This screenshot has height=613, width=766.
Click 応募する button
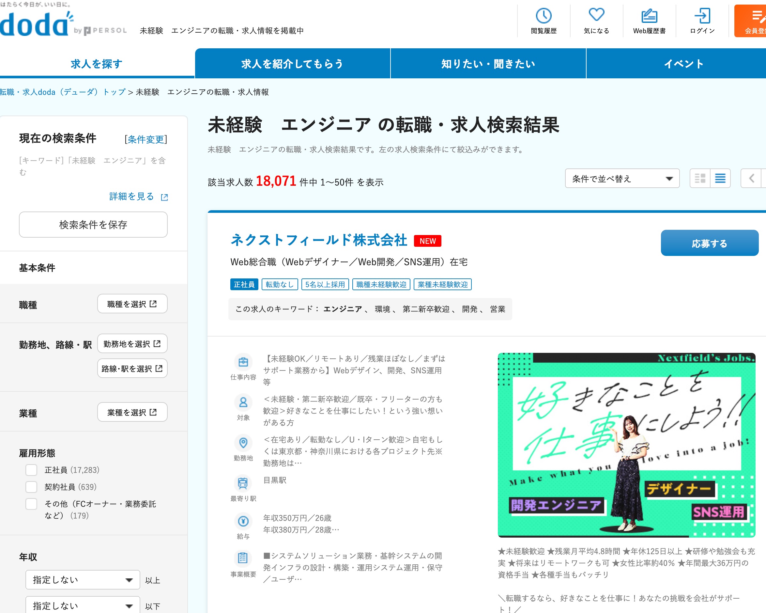(709, 243)
